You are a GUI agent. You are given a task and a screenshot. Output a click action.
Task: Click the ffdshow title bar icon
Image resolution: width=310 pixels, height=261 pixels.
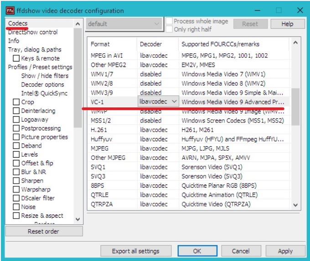[x=10, y=10]
